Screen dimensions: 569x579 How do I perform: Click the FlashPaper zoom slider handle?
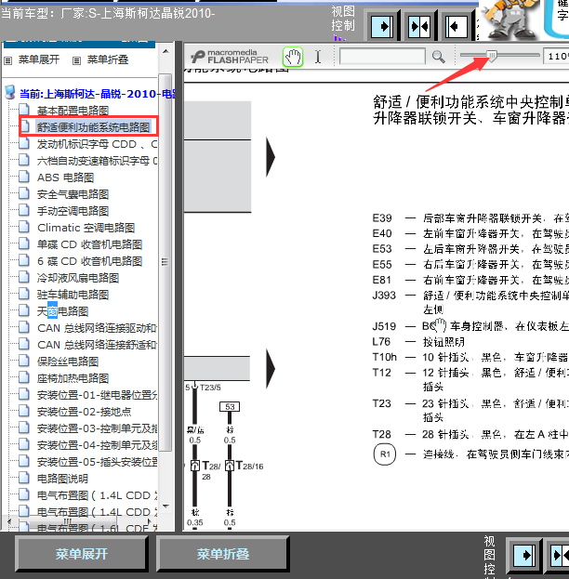(x=492, y=56)
